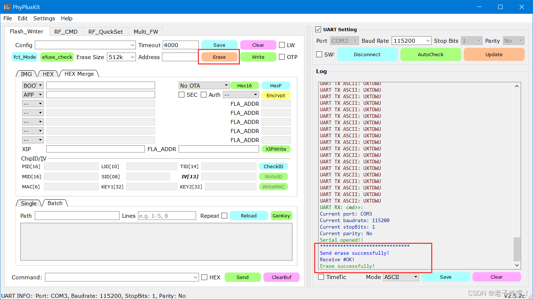Image resolution: width=533 pixels, height=300 pixels.
Task: Click the efuse_check button
Action: 57,57
